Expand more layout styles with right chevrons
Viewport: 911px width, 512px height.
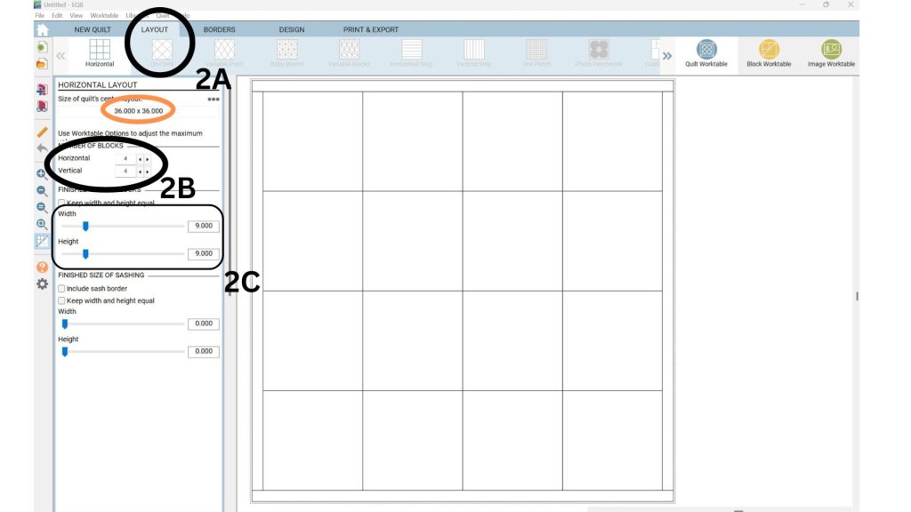click(x=666, y=55)
